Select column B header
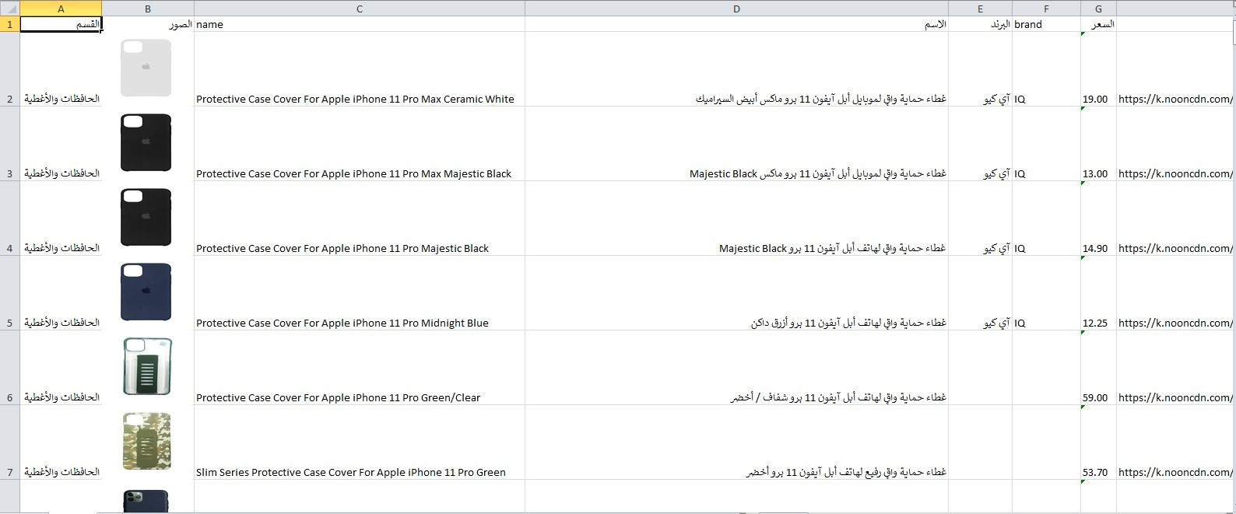This screenshot has width=1236, height=514. coord(148,9)
